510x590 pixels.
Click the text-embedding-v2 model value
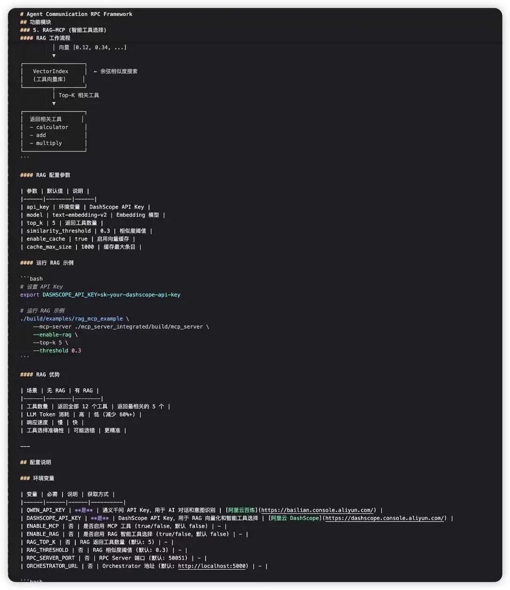[79, 215]
